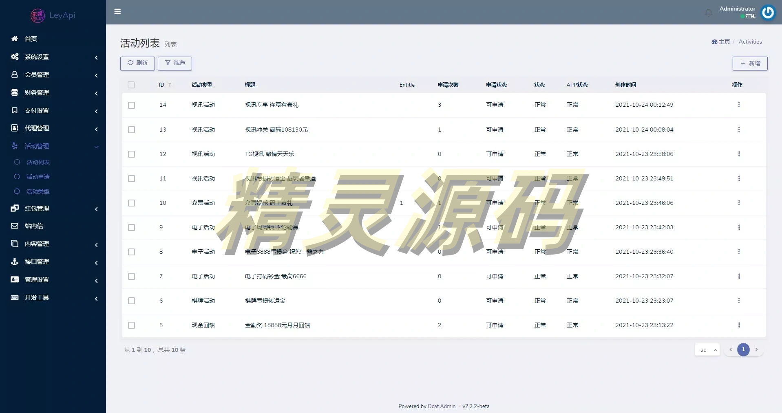Open row actions for activity ID 12
The image size is (782, 413).
(x=739, y=154)
